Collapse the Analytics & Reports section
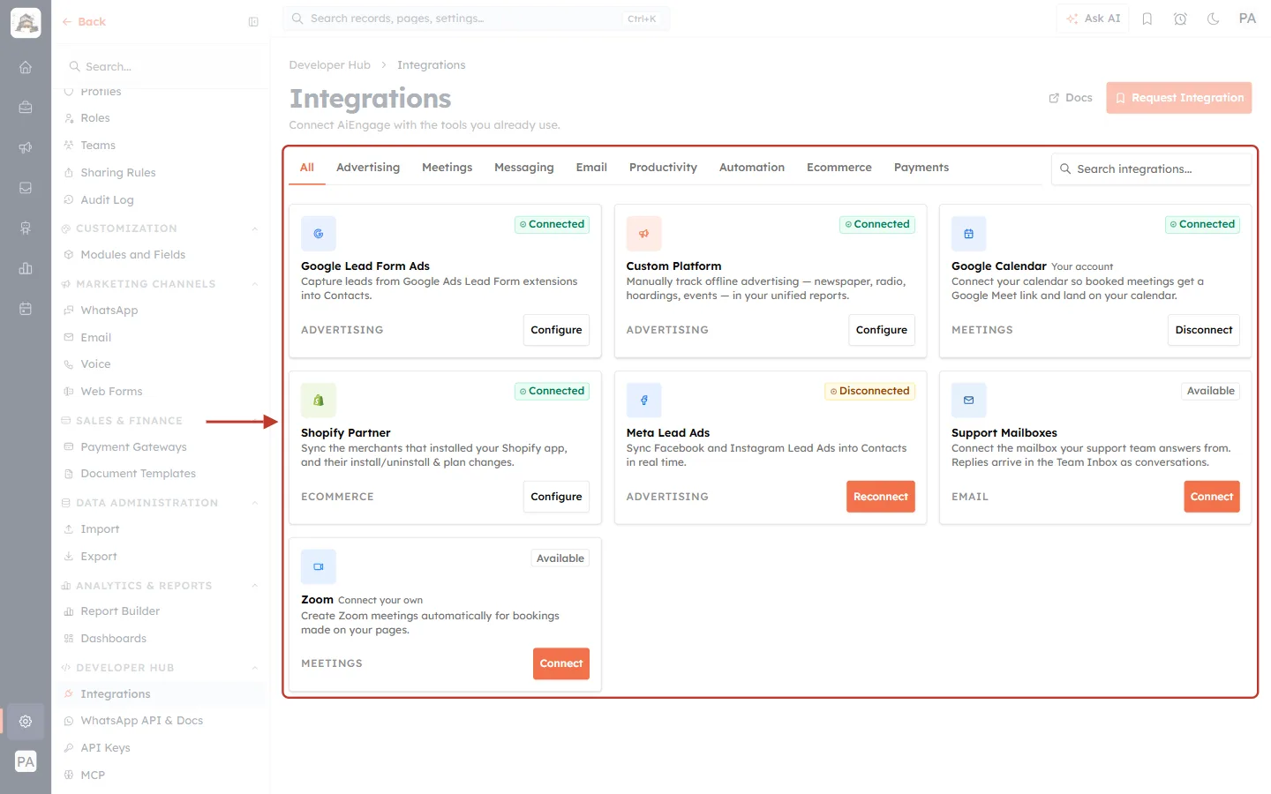 coord(255,586)
